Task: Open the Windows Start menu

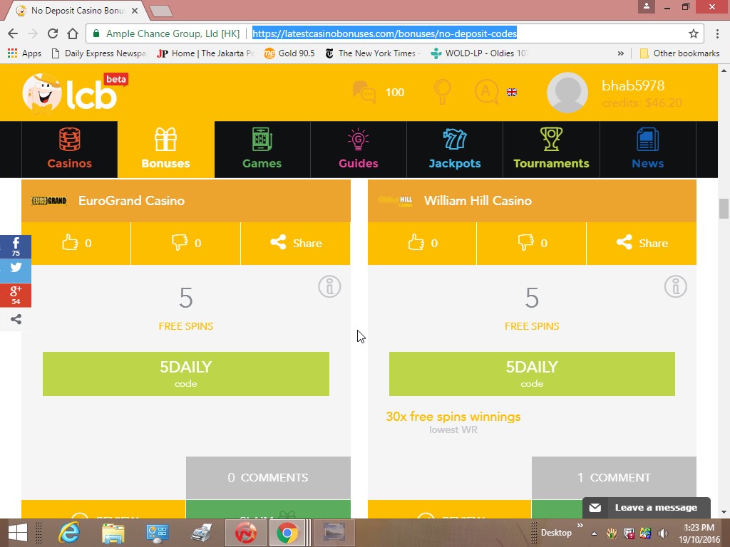Action: pyautogui.click(x=18, y=533)
